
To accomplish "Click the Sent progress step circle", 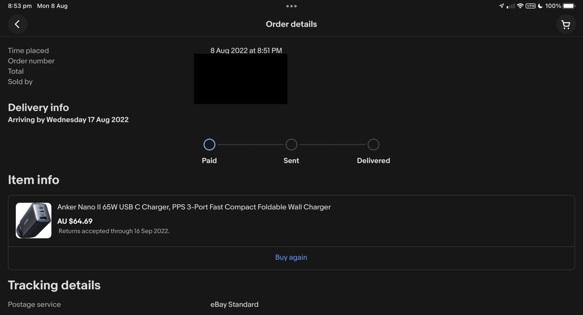I will 291,145.
